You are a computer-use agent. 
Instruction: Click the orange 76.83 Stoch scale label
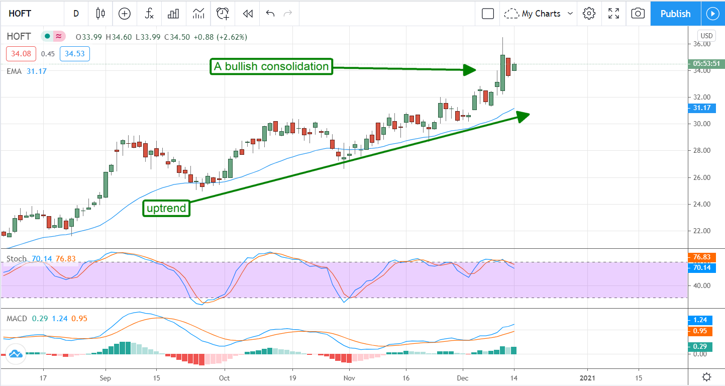[702, 258]
